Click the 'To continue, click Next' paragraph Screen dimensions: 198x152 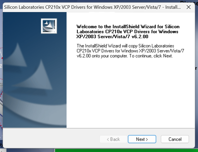[x=130, y=51]
